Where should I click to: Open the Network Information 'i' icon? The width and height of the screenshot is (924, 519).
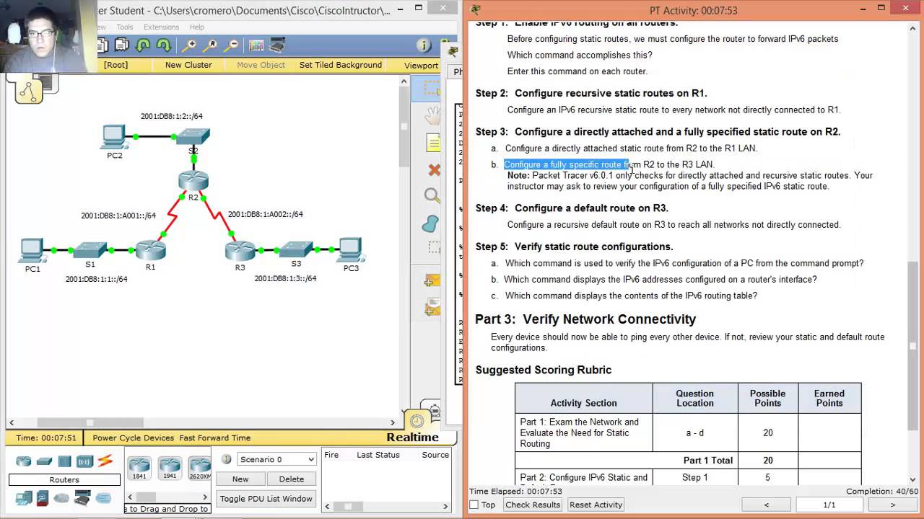(424, 46)
